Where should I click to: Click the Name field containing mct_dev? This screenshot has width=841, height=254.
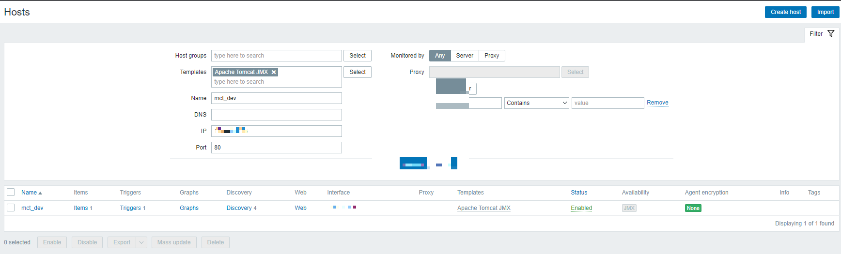coord(277,98)
